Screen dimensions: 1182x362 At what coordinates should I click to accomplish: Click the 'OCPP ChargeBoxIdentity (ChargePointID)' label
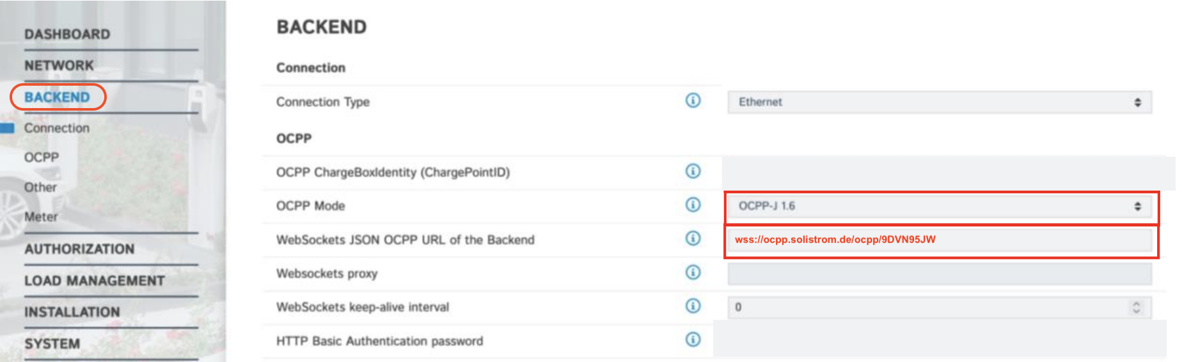tap(393, 172)
